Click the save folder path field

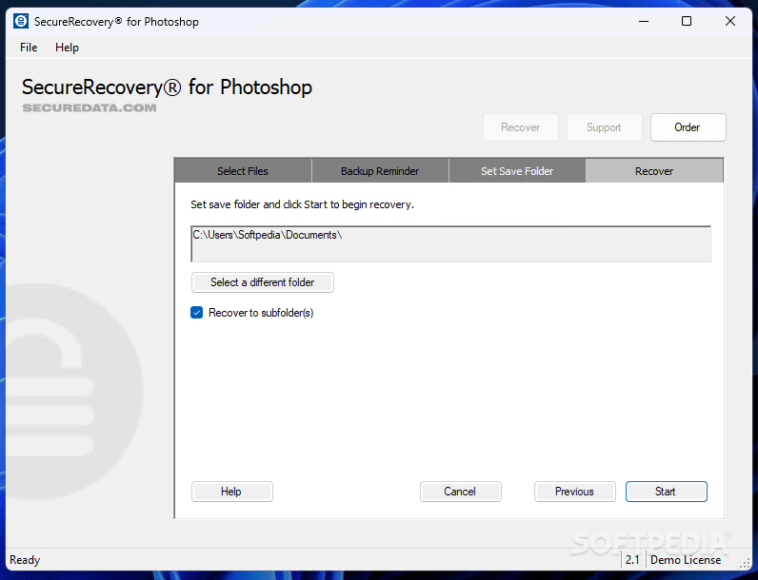click(450, 243)
